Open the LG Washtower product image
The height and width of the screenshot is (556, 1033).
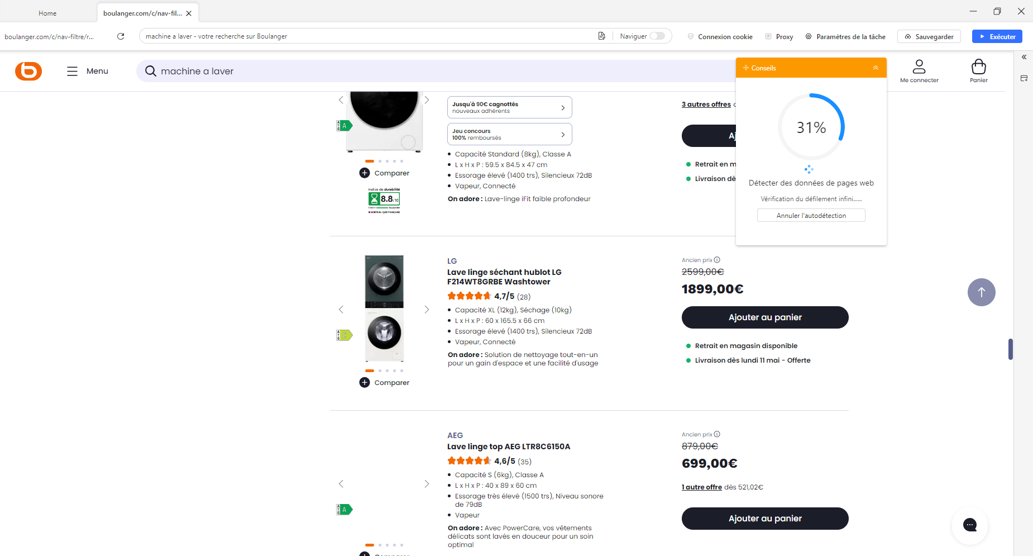[384, 308]
